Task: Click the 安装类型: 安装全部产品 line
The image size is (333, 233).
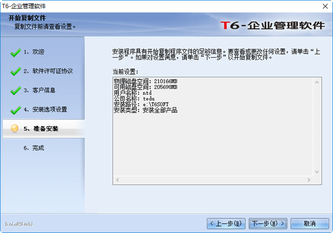Action: pos(145,110)
